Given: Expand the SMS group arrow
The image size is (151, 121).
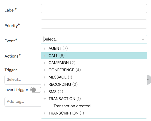Looking at the screenshot, I should (45, 92).
